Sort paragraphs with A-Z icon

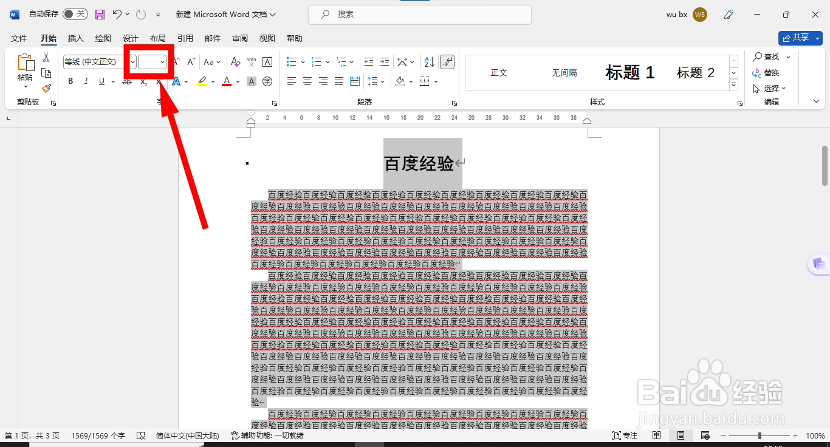(x=429, y=62)
